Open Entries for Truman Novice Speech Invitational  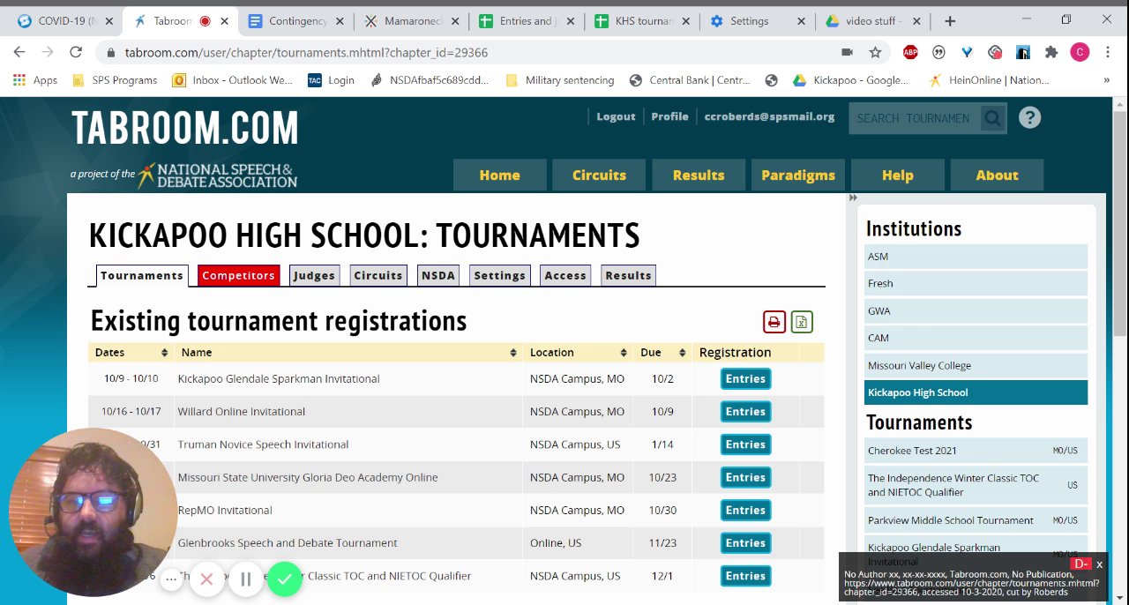(745, 444)
